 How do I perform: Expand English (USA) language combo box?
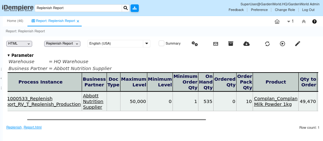(146, 44)
